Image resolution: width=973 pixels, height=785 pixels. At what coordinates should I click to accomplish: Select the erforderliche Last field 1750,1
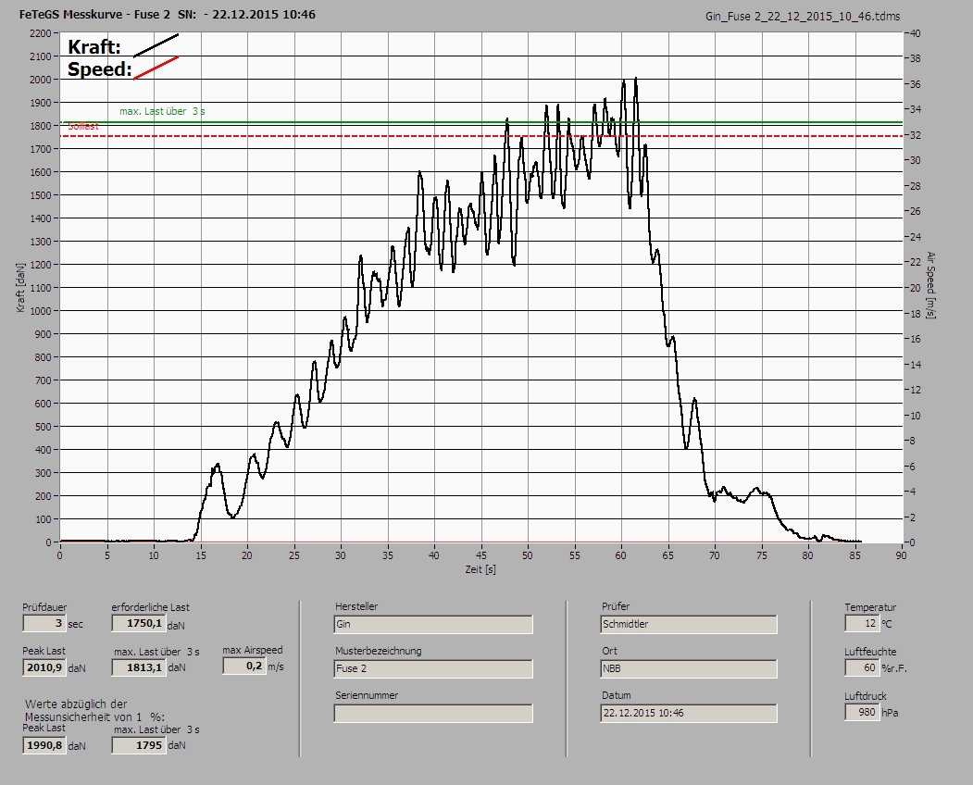(x=138, y=623)
